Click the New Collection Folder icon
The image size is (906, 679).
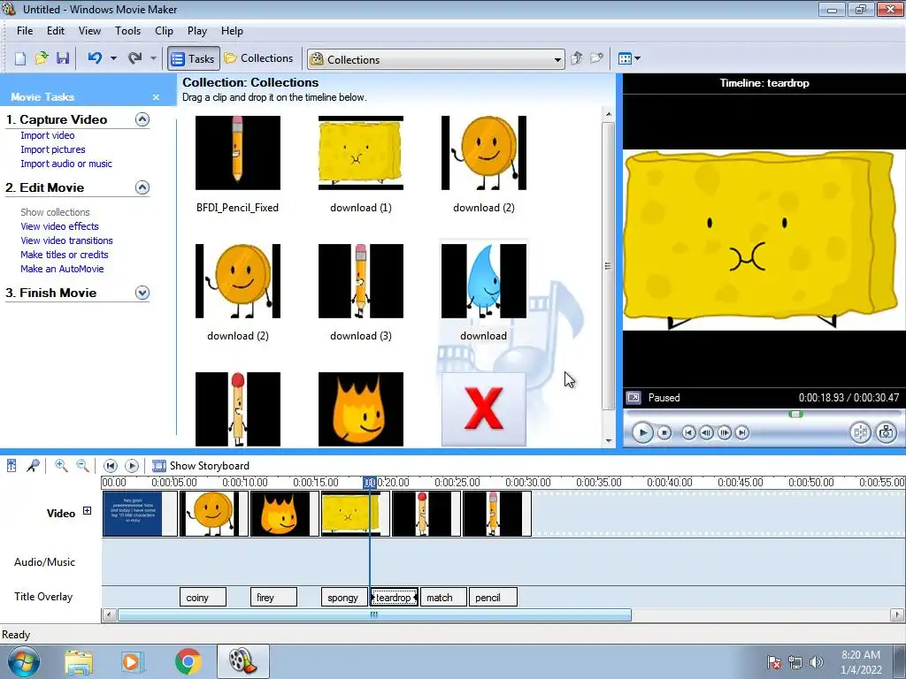(x=597, y=58)
